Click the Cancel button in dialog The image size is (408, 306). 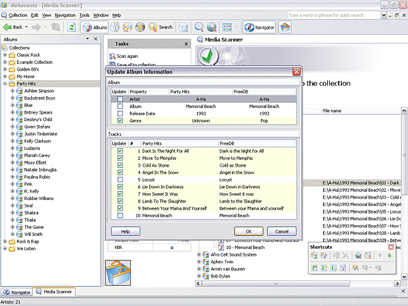click(x=281, y=231)
